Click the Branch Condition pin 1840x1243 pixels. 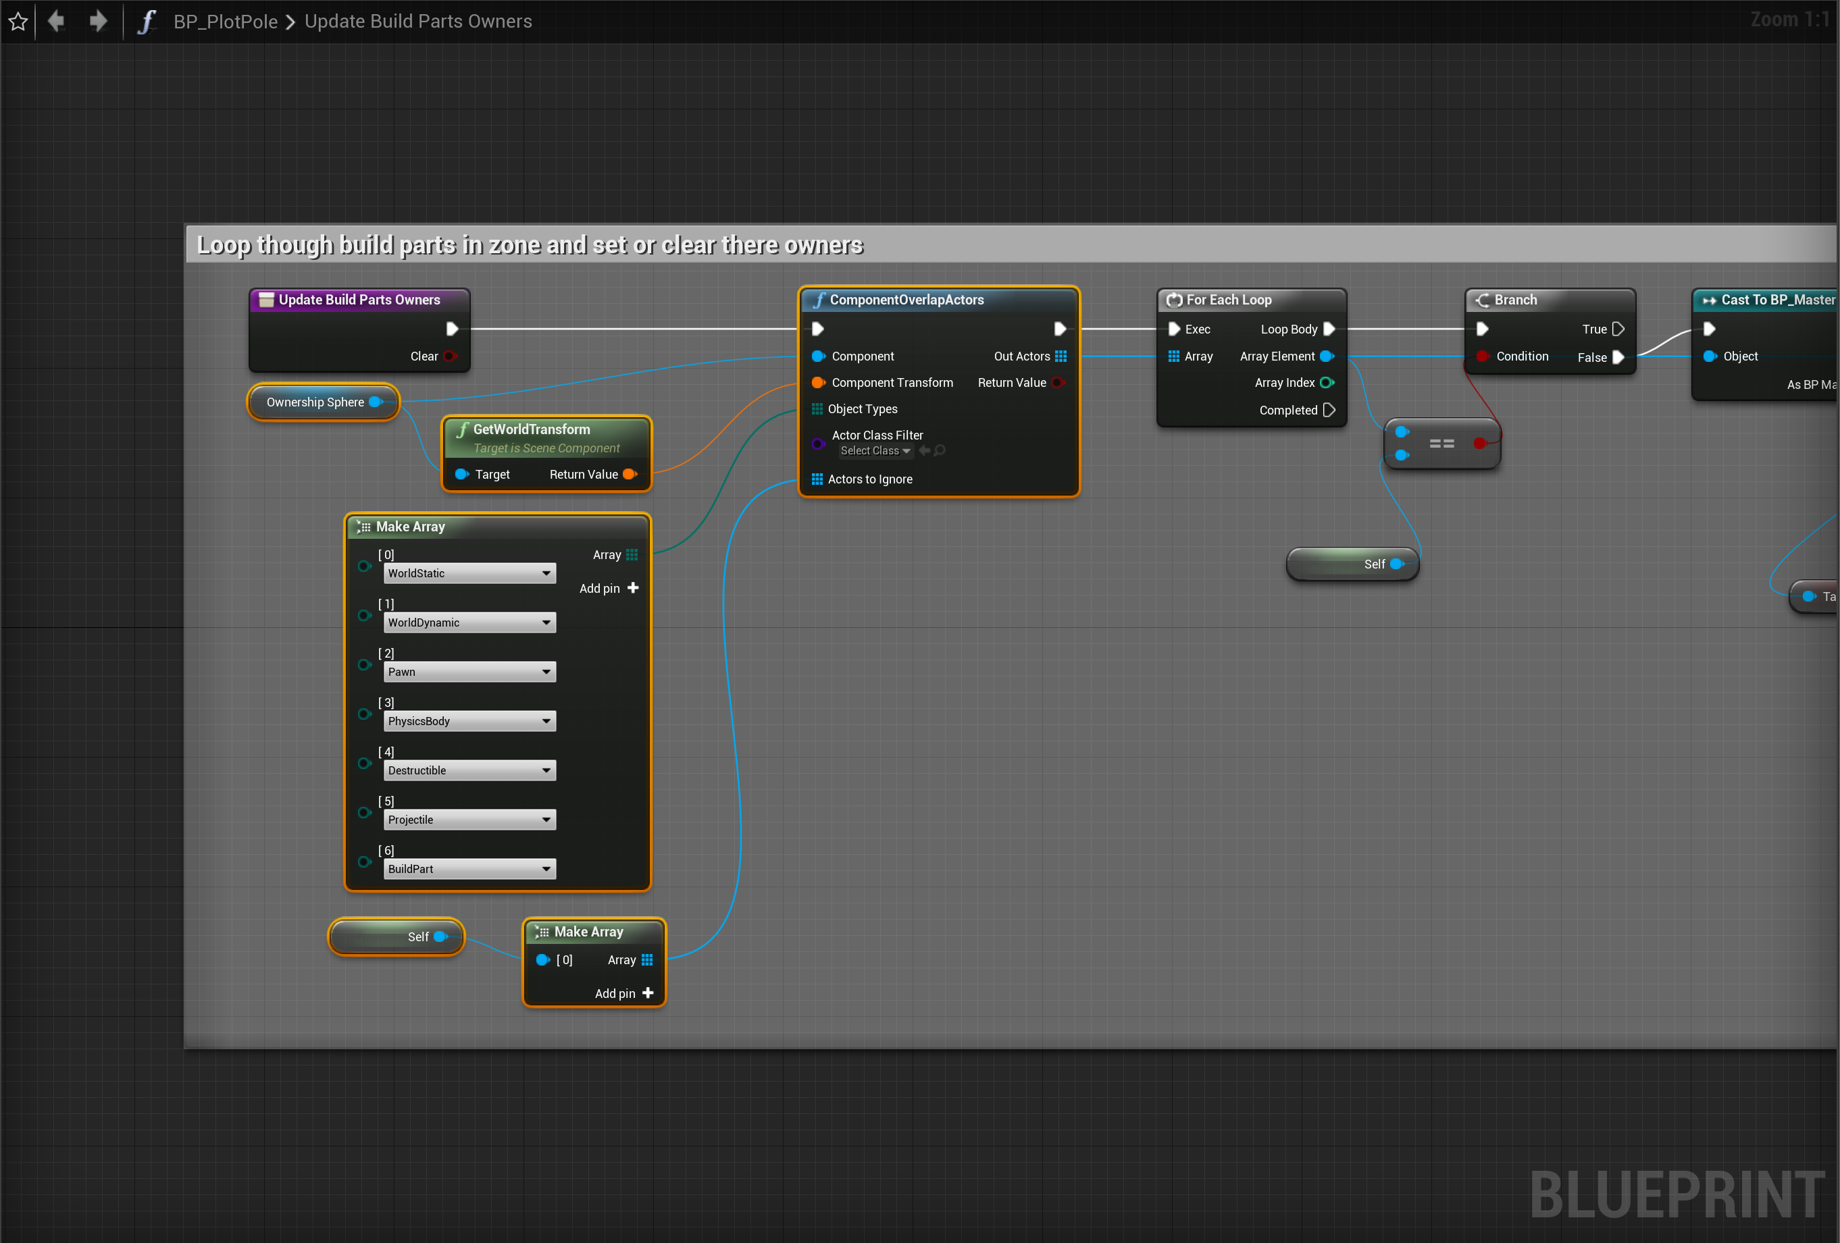tap(1482, 356)
